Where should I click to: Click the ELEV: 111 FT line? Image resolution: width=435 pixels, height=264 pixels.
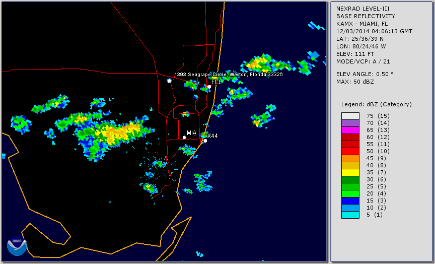coord(355,54)
